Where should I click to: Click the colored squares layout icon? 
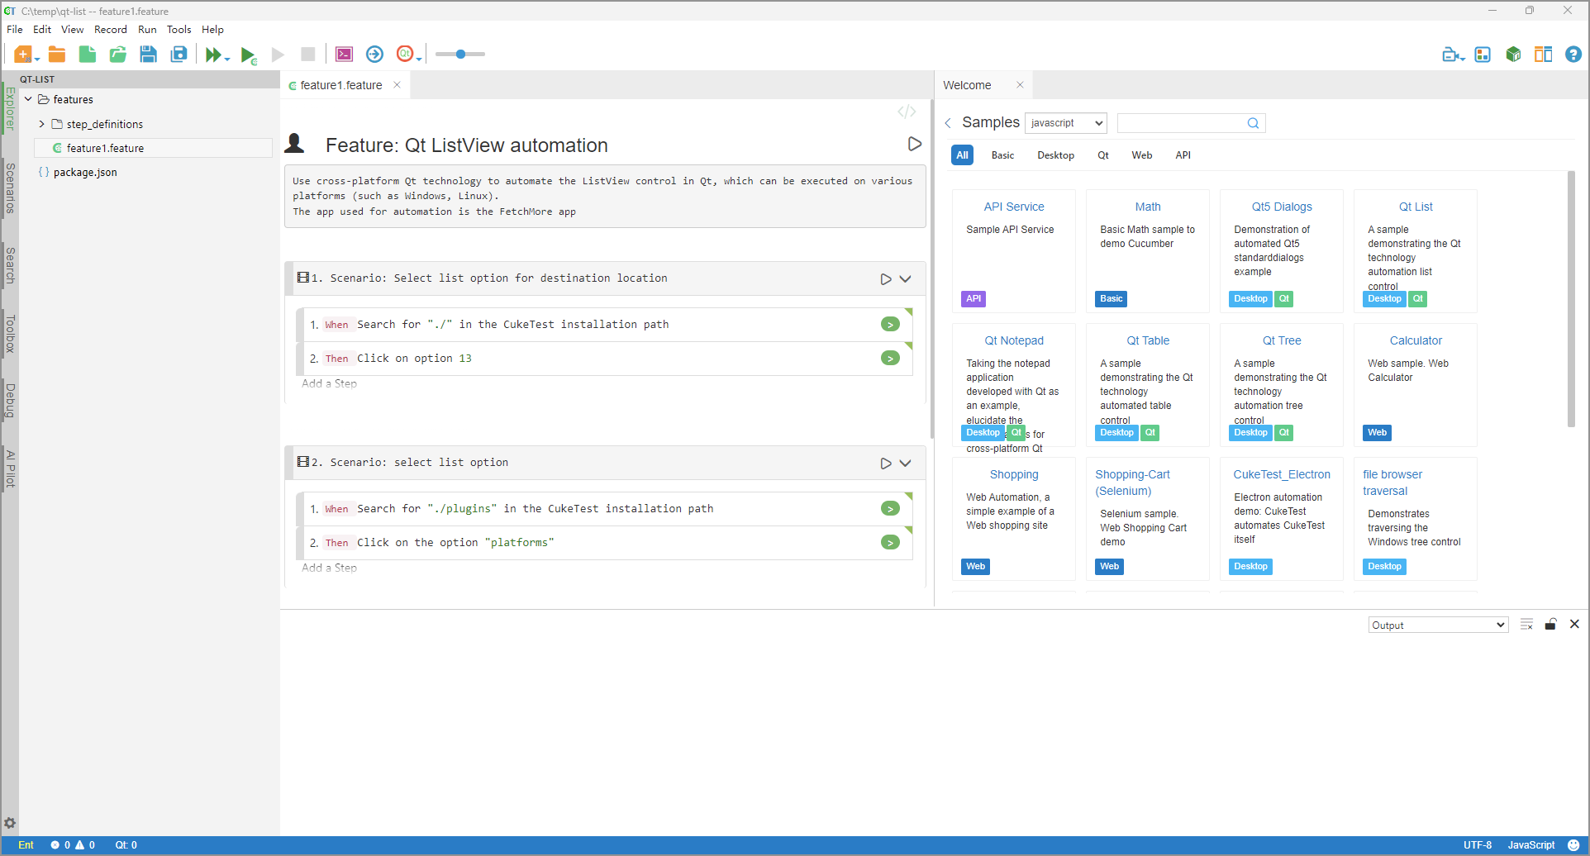point(1483,55)
